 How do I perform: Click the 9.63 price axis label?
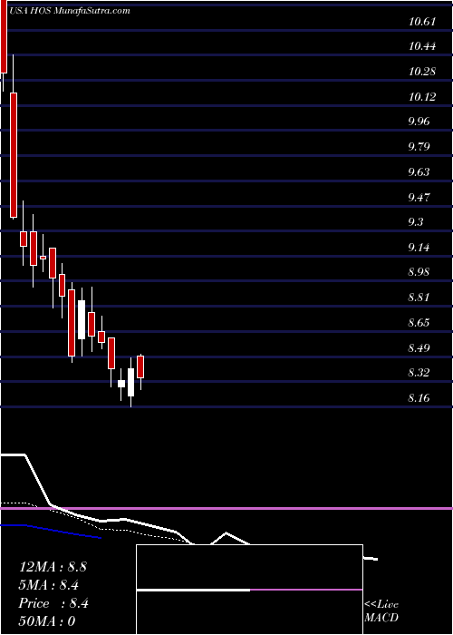[419, 172]
